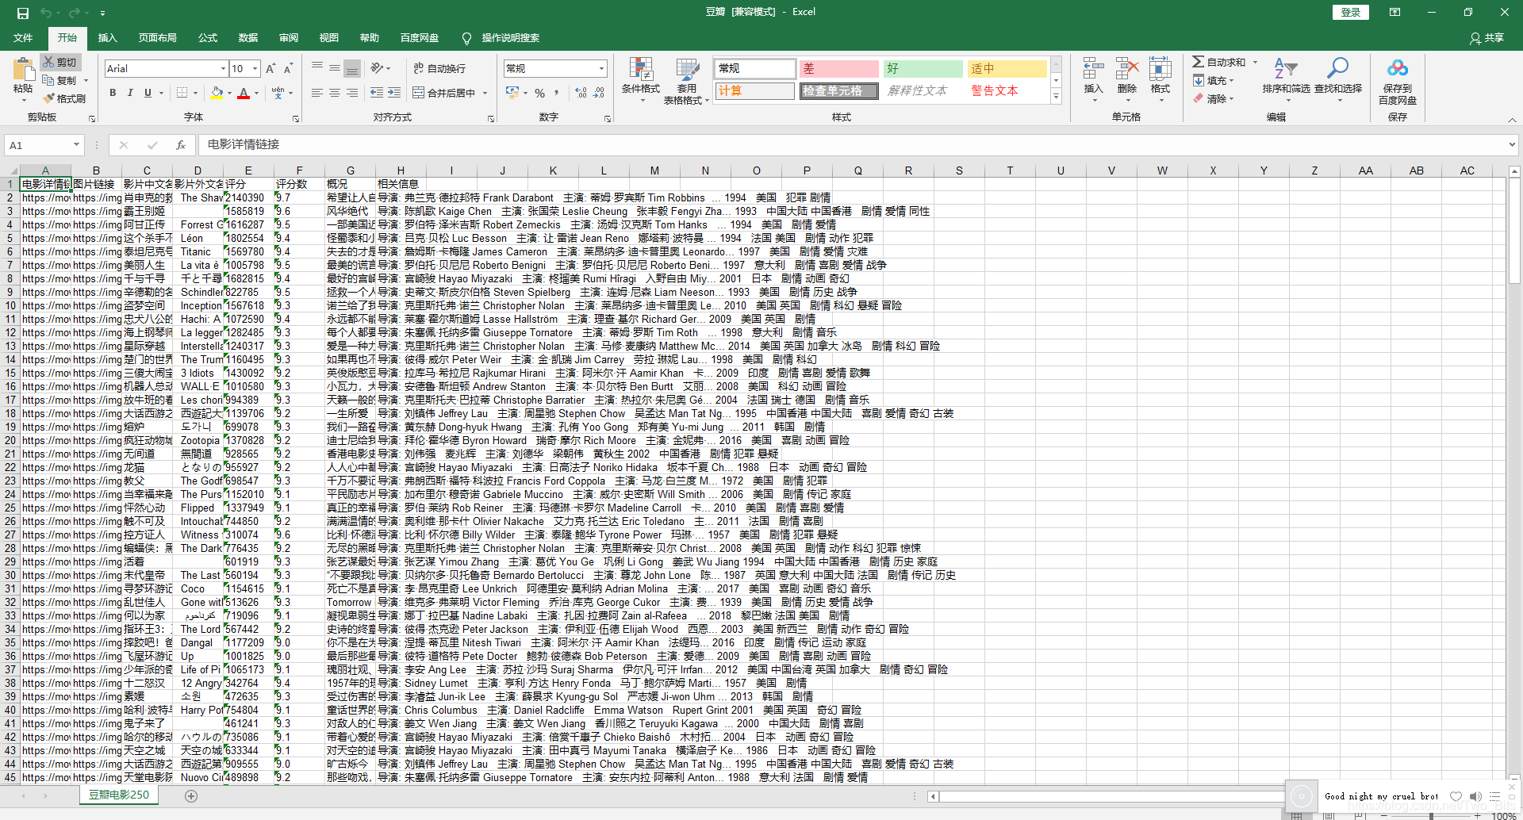Decrease decimal places
Viewport: 1523px width, 820px height.
click(599, 93)
